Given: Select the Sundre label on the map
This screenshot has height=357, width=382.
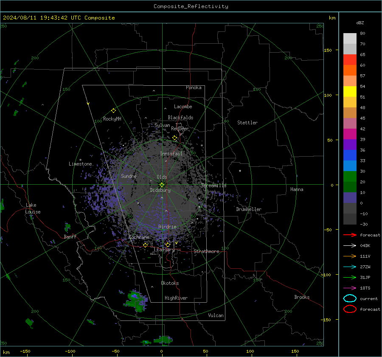Looking at the screenshot, I should pyautogui.click(x=129, y=176).
